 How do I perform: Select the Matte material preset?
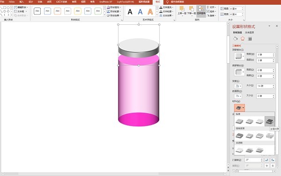coord(239,121)
